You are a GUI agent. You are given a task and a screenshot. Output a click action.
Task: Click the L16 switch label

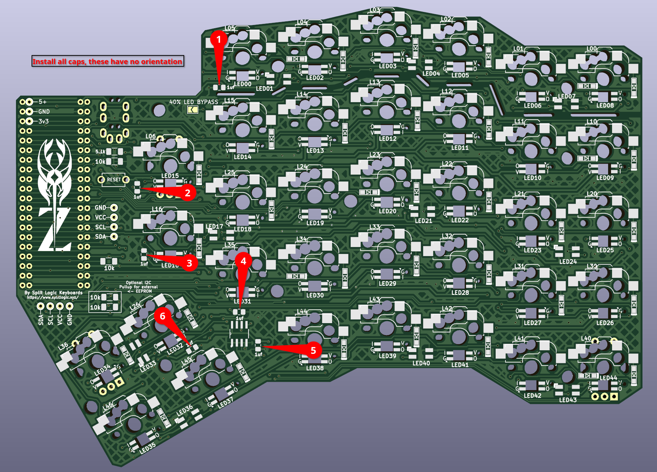coord(157,209)
